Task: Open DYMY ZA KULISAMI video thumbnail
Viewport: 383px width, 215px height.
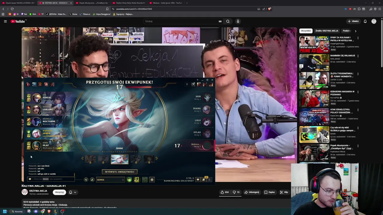Action: coord(314,44)
